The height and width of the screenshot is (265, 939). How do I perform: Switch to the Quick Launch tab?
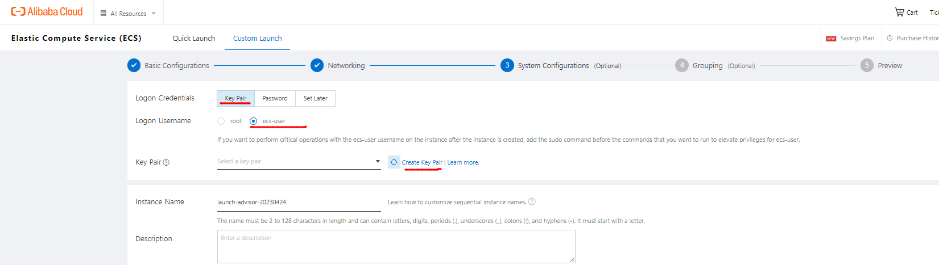[194, 38]
